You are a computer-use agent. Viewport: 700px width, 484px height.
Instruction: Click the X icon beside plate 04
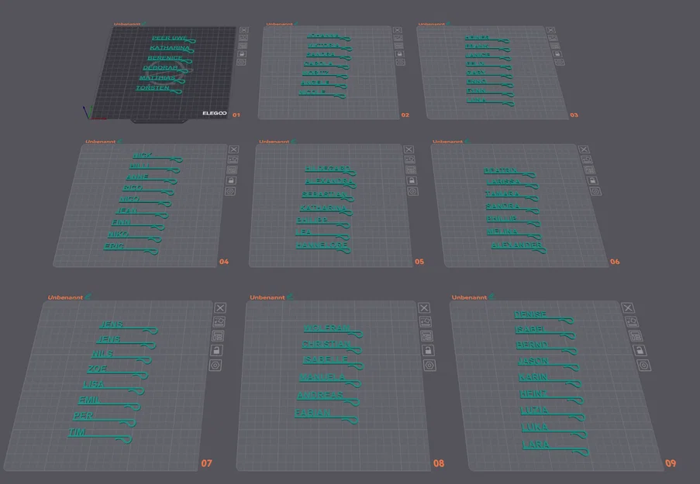[x=233, y=149]
